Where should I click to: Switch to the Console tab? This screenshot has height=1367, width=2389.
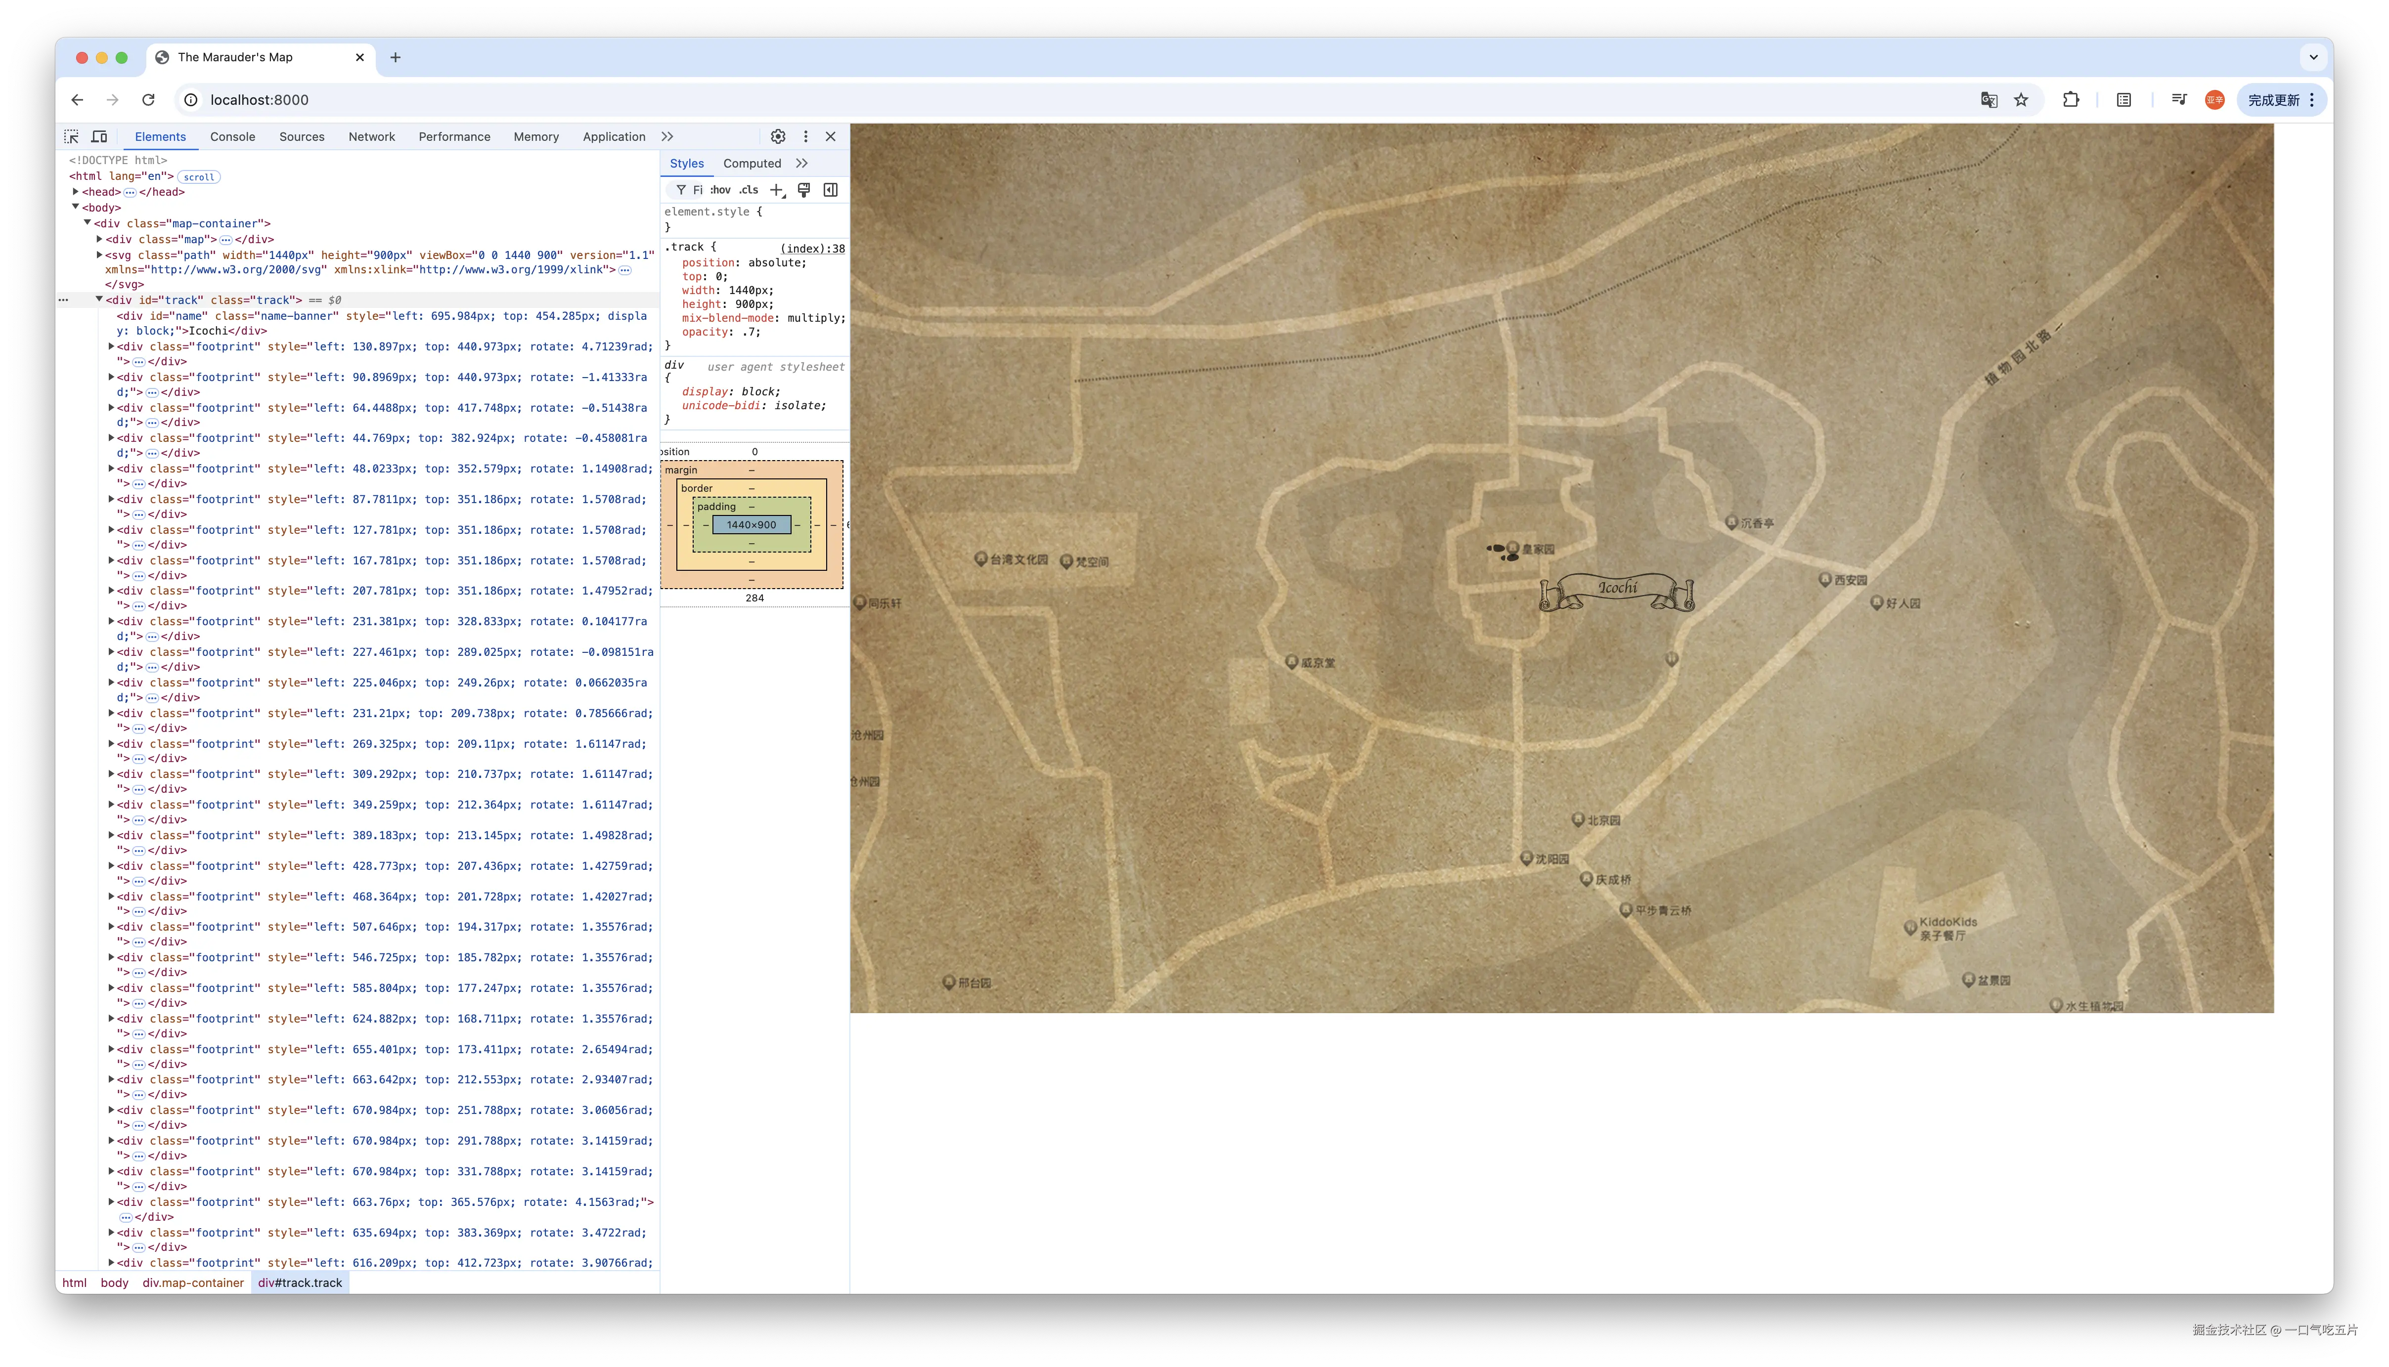pos(232,136)
